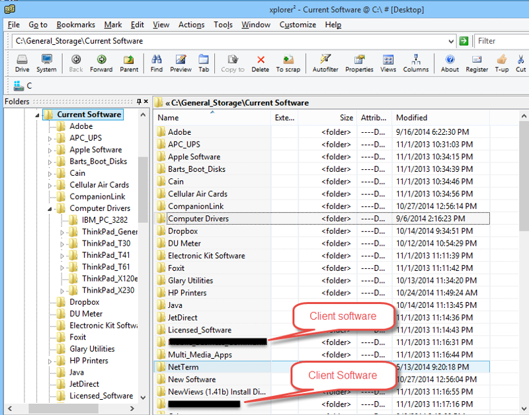This screenshot has width=529, height=415.
Task: Collapse the Current Software tree node
Action: (x=37, y=115)
